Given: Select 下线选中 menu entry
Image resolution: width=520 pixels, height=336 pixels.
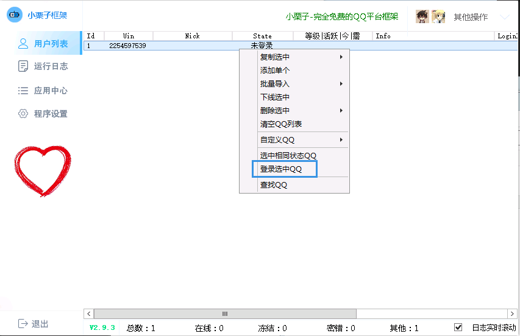Looking at the screenshot, I should [x=274, y=97].
